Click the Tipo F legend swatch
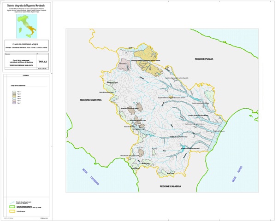The image size is (278, 221). pos(14,103)
